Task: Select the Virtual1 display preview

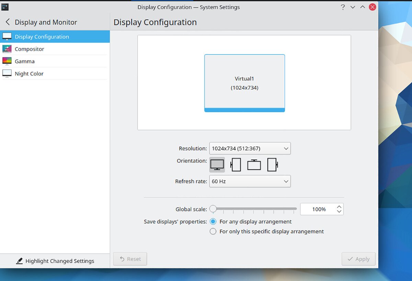Action: [244, 83]
